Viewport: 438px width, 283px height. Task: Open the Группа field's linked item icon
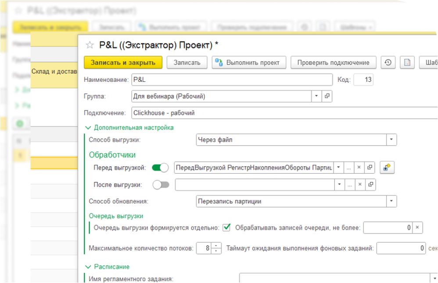coord(327,96)
